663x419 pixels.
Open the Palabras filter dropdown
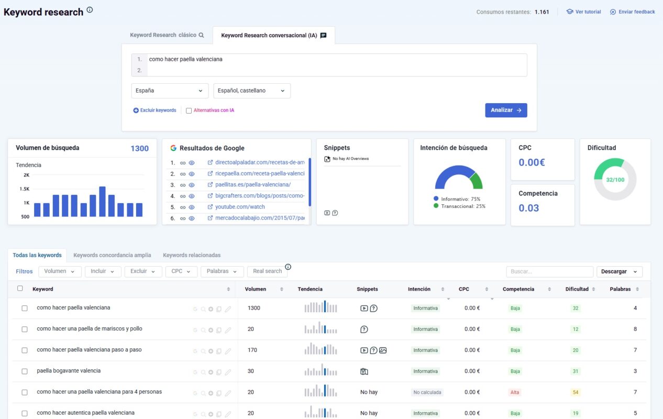222,271
